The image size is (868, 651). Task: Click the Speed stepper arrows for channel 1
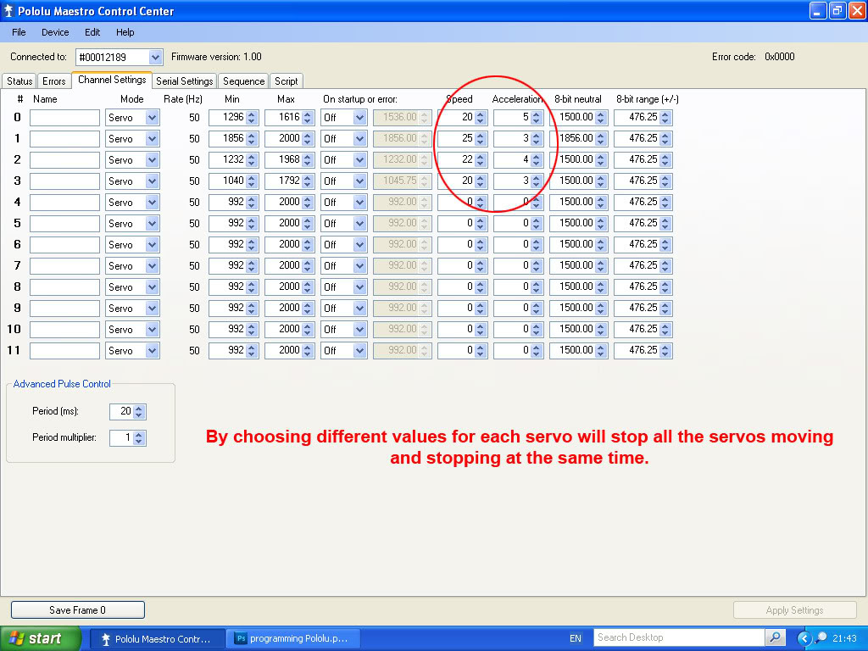[x=481, y=138]
